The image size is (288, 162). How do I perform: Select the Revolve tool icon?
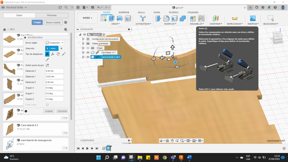(120, 19)
